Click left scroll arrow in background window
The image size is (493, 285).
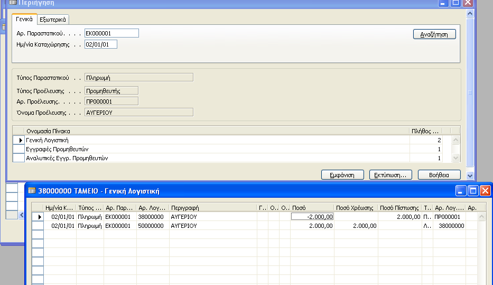21,215
